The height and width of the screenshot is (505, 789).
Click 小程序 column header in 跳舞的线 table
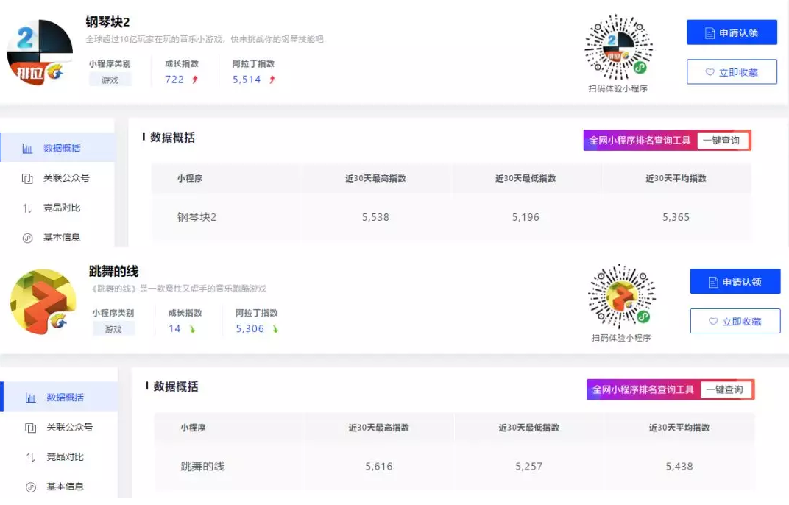tap(194, 428)
